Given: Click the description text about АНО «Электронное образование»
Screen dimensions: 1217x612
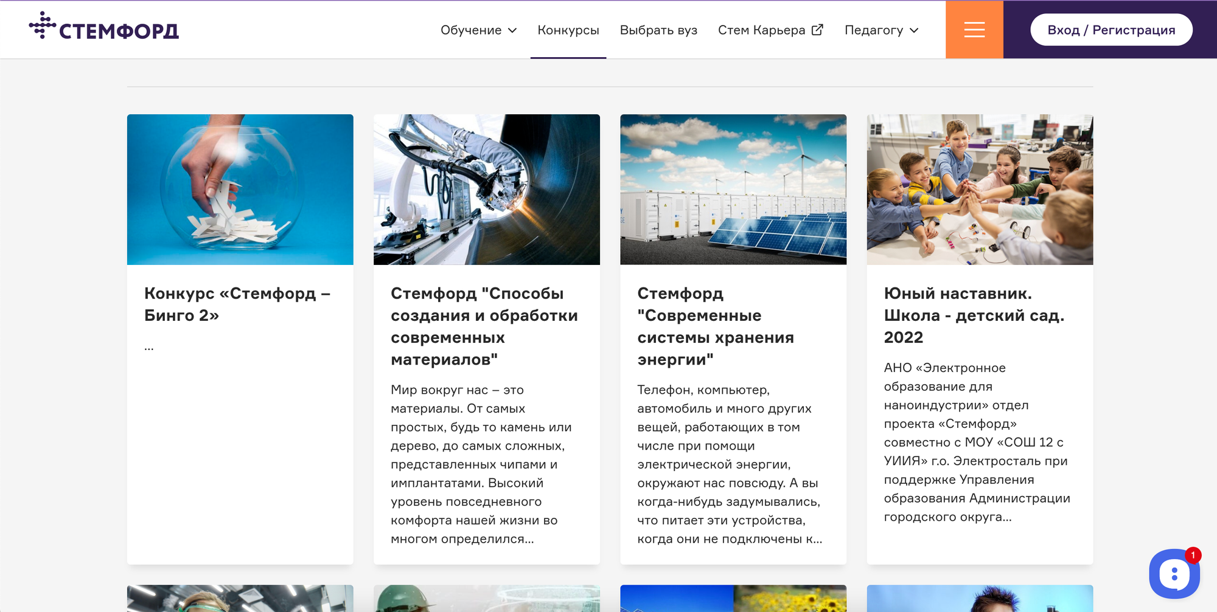Looking at the screenshot, I should coord(976,442).
